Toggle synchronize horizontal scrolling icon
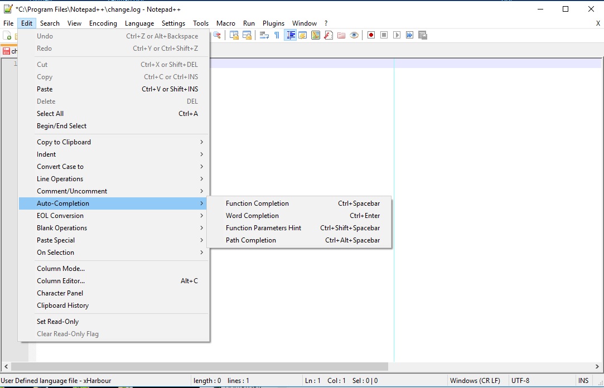Screen dimensions: 604x388 (247, 35)
